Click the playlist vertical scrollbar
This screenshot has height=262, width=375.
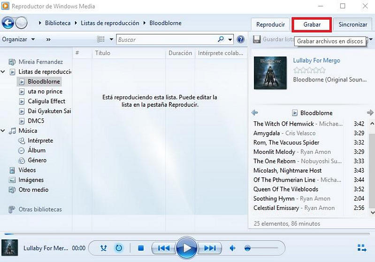point(372,168)
